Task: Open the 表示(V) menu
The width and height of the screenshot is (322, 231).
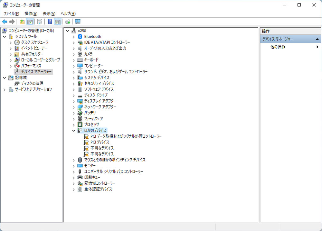Action: [x=49, y=14]
